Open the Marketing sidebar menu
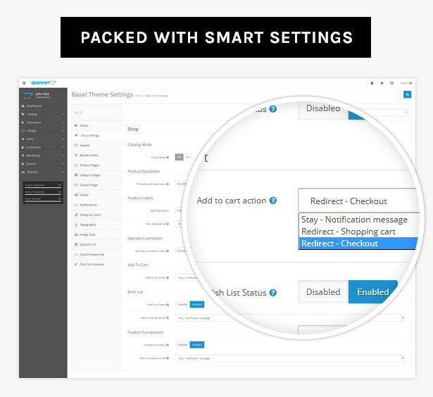This screenshot has height=397, width=433. (43, 156)
